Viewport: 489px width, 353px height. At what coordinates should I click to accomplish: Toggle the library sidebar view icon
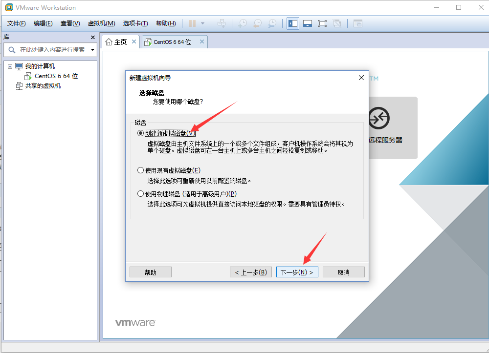click(293, 23)
